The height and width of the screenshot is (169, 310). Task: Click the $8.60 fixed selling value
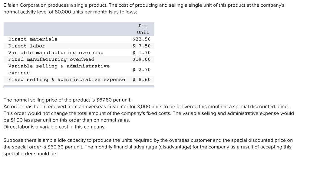141,80
